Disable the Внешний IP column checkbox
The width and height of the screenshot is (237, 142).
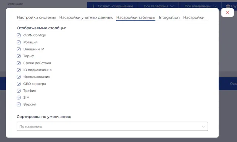(x=19, y=49)
